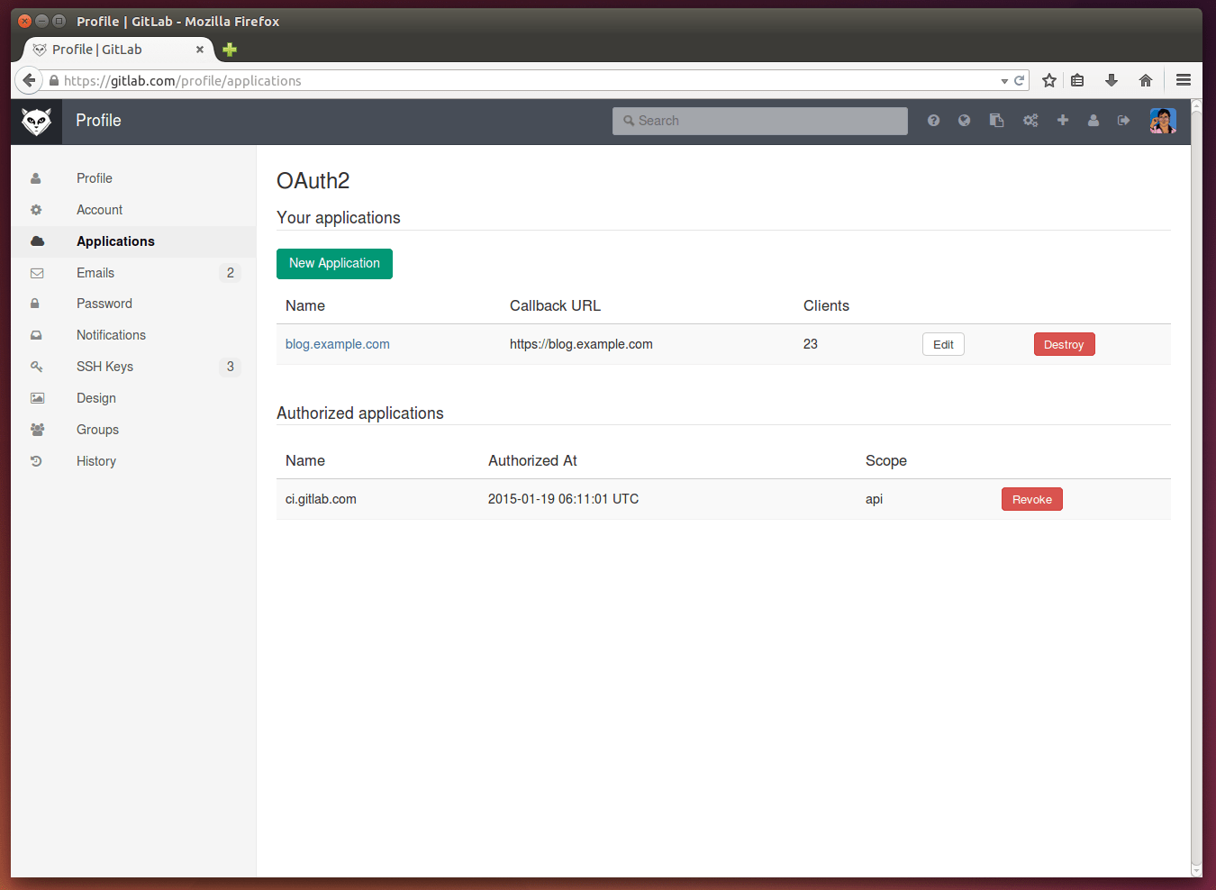The image size is (1216, 890).
Task: Click the user avatar thumbnail
Action: tap(1163, 120)
